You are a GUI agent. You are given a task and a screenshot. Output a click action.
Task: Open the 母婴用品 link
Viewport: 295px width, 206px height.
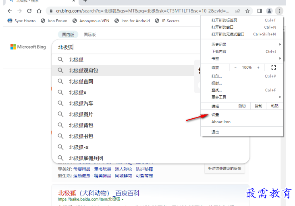(82, 169)
